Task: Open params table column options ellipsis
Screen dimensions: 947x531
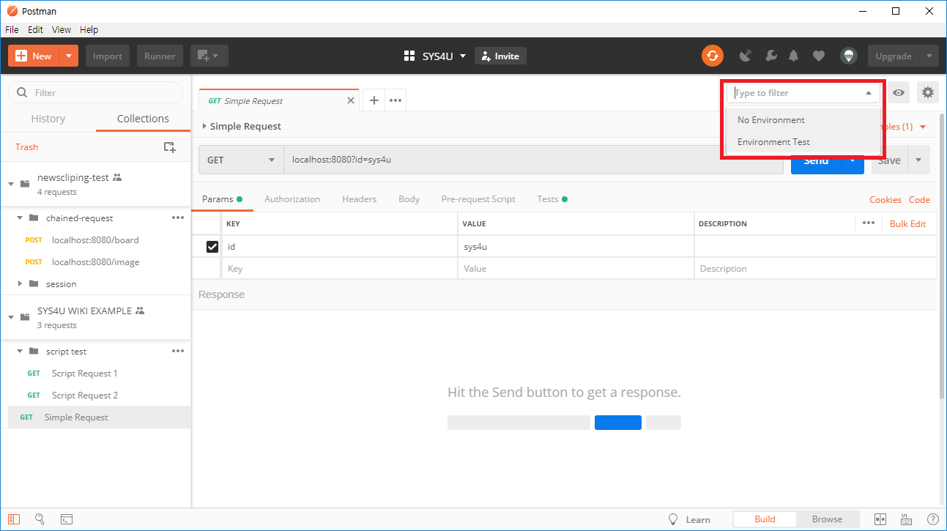Action: pyautogui.click(x=869, y=223)
